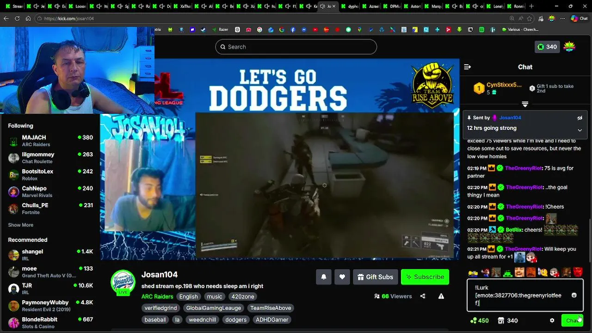Click the Josan104 sender name in the pinned message

tap(510, 118)
